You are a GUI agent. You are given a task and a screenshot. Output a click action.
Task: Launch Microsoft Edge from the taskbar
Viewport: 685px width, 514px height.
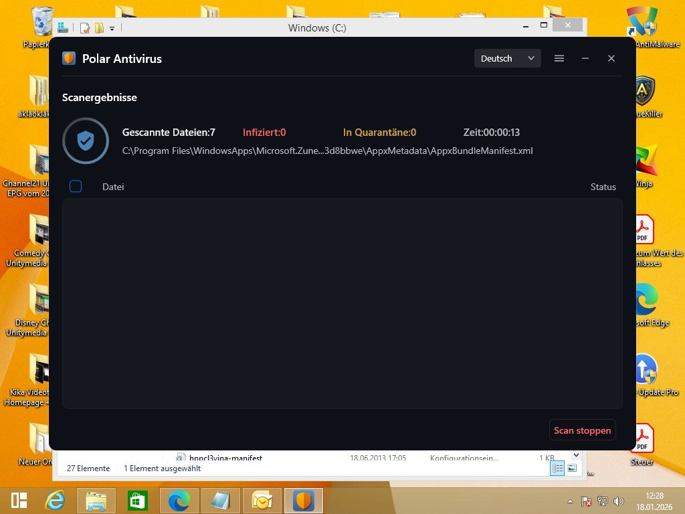179,501
